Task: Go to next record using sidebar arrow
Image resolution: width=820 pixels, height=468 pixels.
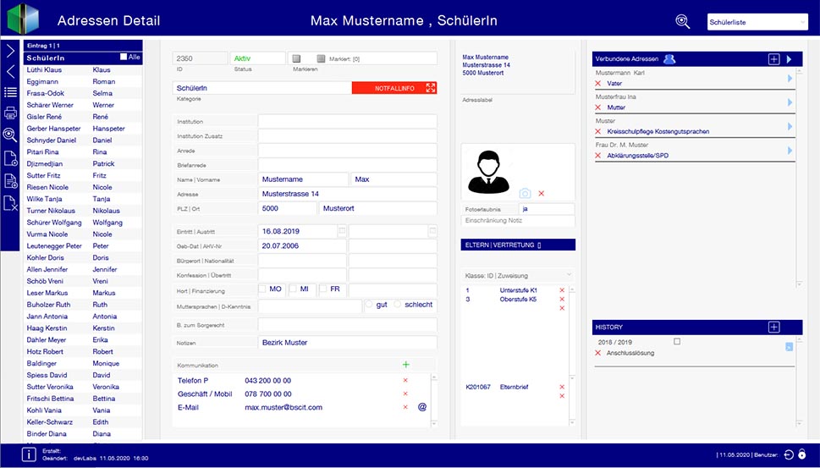Action: (10, 50)
